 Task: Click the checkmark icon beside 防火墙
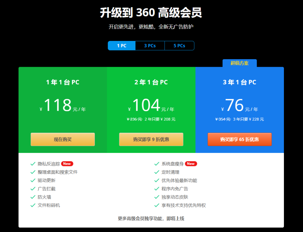[x=33, y=197]
